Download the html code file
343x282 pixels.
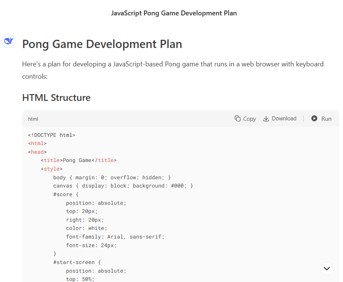point(280,118)
